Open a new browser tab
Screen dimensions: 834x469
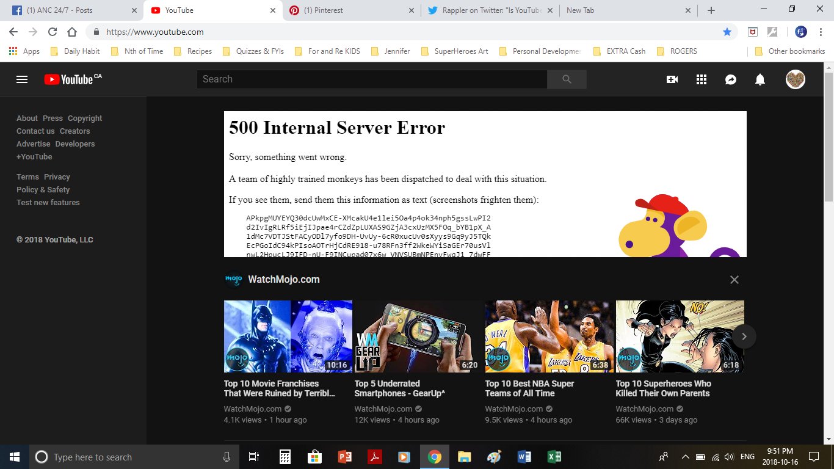[x=711, y=10]
